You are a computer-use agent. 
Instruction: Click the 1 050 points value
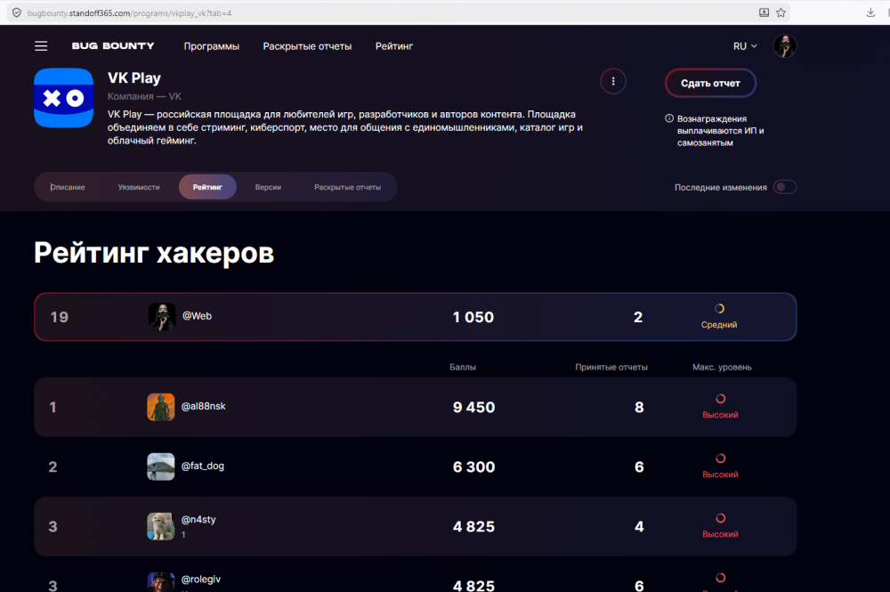coord(473,317)
